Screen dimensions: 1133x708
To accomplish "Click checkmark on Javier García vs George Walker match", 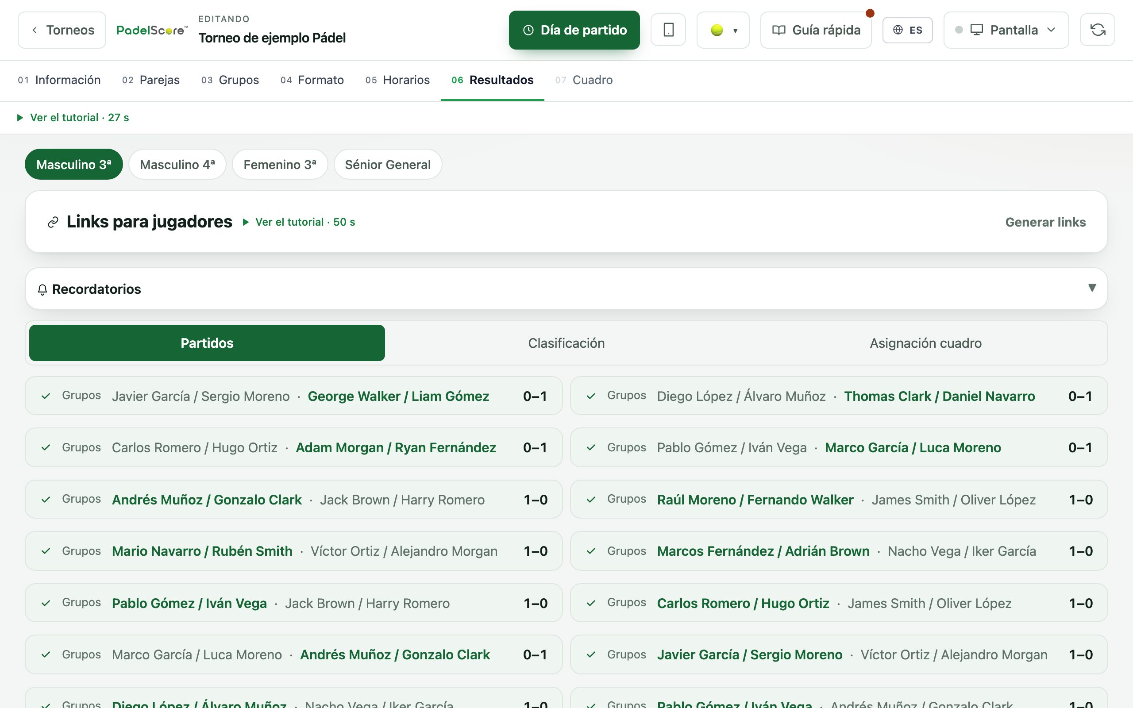I will click(46, 396).
